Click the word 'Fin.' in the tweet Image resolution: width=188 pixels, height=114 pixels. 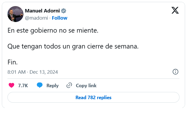[x=13, y=62]
